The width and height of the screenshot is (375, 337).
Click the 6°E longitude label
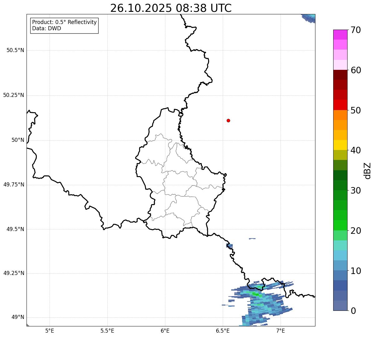click(165, 330)
